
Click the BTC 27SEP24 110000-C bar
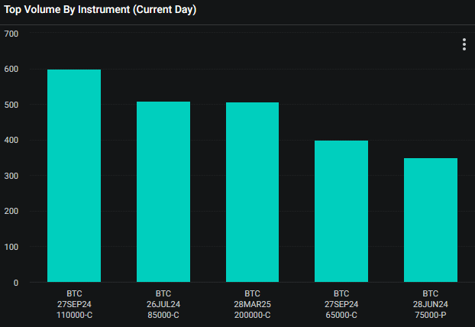point(74,176)
